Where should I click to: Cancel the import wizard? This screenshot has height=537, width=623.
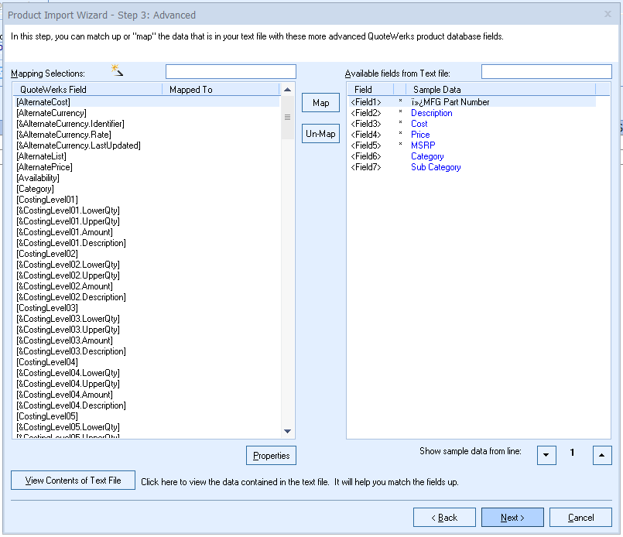click(580, 518)
